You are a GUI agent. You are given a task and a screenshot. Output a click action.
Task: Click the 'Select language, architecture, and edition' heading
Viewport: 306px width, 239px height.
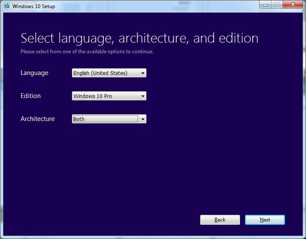click(x=139, y=38)
